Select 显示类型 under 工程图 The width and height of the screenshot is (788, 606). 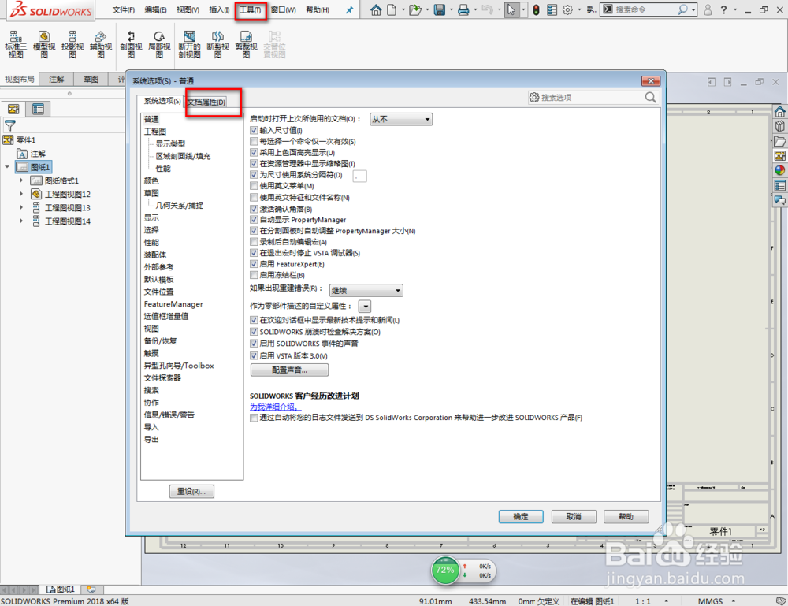coord(170,143)
